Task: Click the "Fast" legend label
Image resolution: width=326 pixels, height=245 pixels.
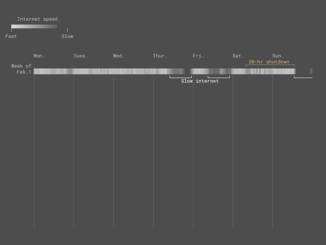Action: pyautogui.click(x=11, y=36)
